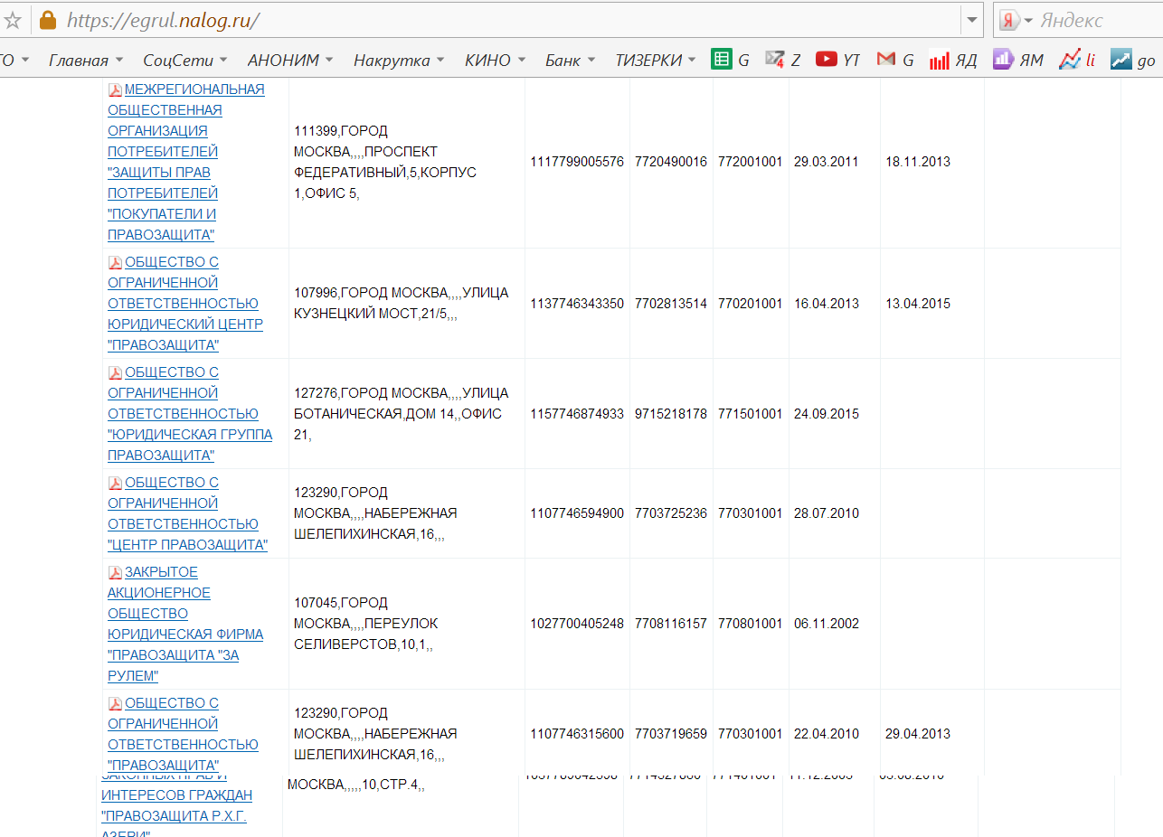This screenshot has height=837, width=1163.
Task: Open the "ЮРИДИЧЕСКАЯ ГРУППА ПРАВОЗАЩИТА" link
Action: click(189, 435)
